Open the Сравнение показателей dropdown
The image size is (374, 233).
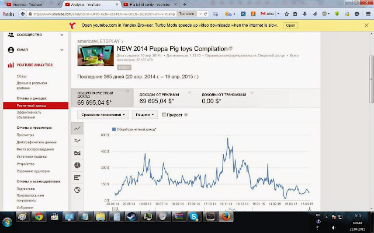[x=103, y=115]
